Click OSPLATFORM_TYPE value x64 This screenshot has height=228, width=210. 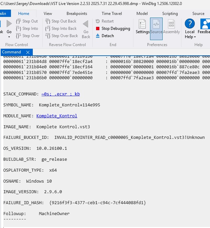point(53,170)
